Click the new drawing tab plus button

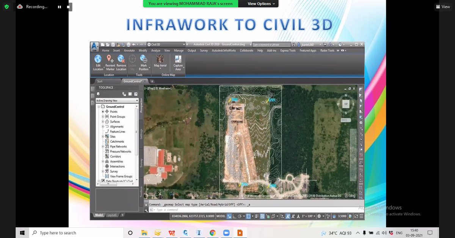(x=152, y=81)
